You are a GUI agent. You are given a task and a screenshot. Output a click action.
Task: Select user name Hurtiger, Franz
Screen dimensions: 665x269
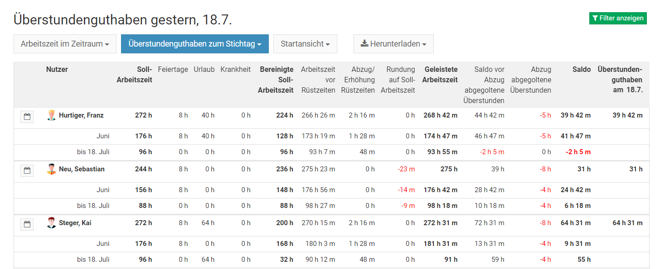(81, 115)
